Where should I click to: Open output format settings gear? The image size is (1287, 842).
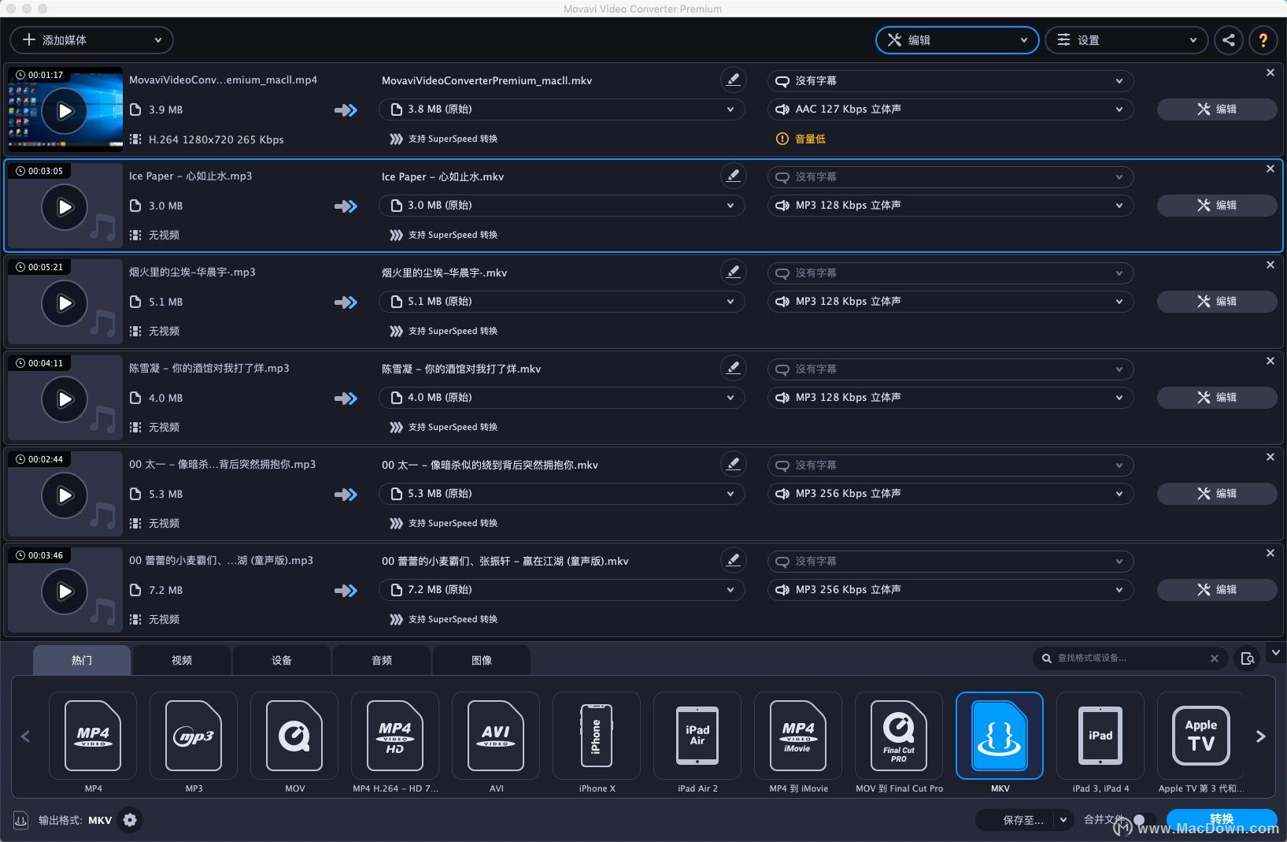pos(130,820)
